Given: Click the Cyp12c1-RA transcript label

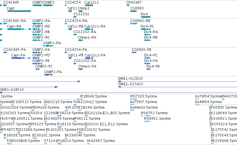Looking at the screenshot, I should click(x=95, y=26).
